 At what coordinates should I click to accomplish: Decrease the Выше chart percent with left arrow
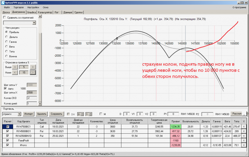(15, 67)
